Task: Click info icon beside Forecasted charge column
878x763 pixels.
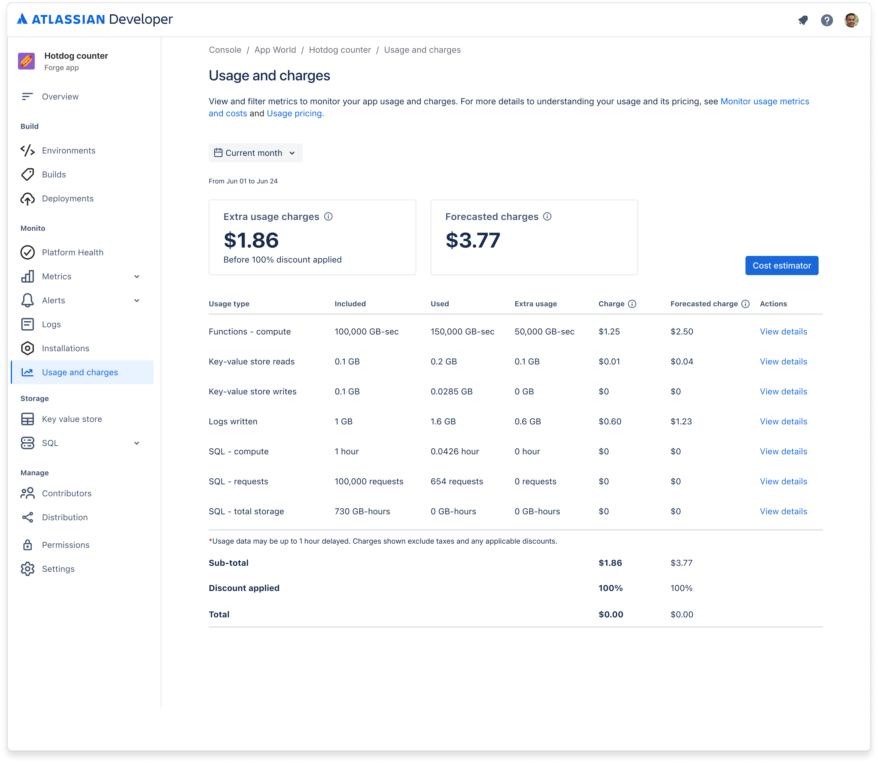Action: click(745, 304)
